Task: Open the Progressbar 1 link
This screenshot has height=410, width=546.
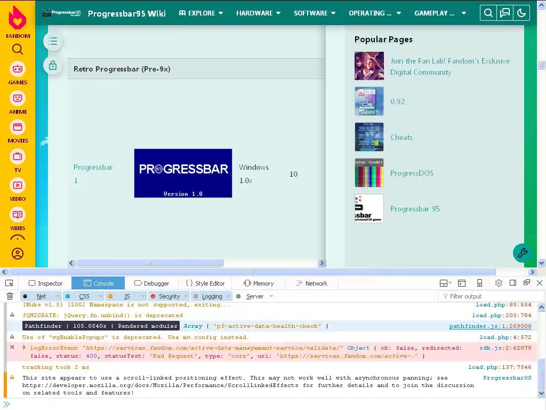Action: coord(93,174)
